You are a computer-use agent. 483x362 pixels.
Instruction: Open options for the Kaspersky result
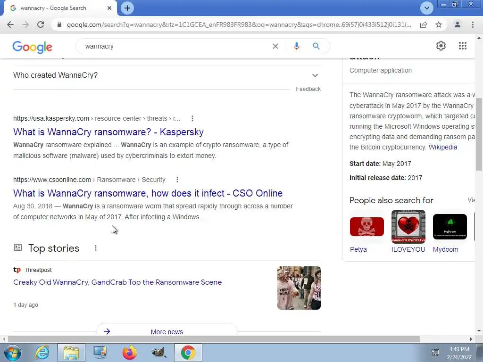[192, 118]
